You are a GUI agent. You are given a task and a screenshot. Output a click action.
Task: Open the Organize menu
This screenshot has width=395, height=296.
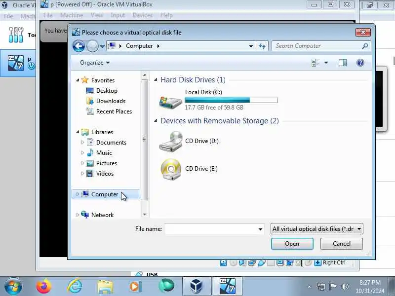tap(94, 63)
